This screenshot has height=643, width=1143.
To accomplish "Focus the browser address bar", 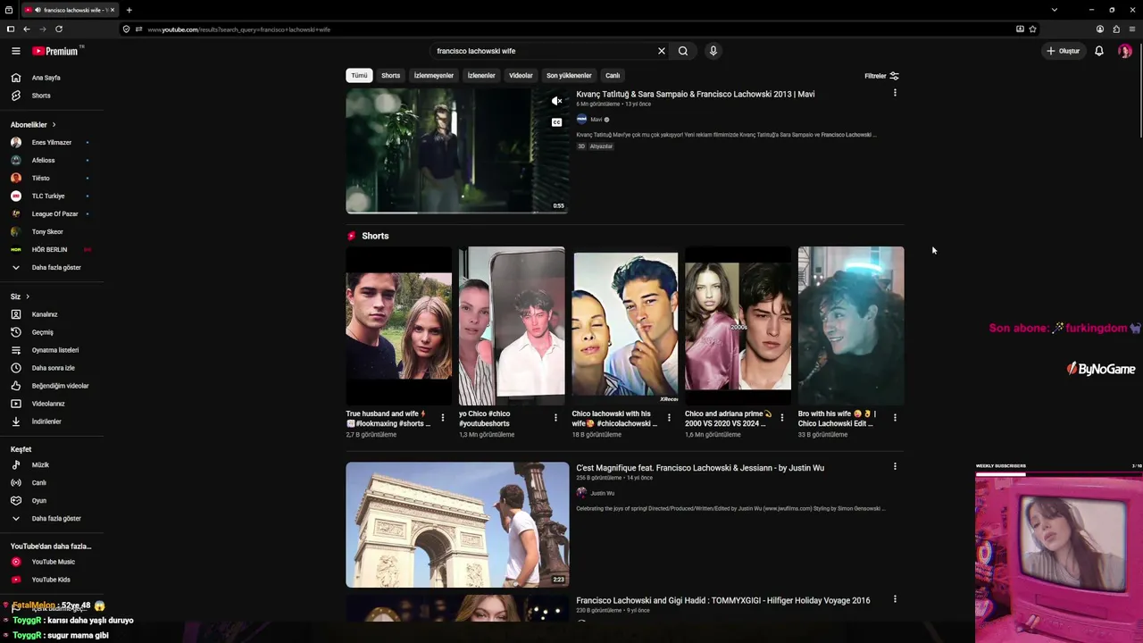I will (x=571, y=29).
